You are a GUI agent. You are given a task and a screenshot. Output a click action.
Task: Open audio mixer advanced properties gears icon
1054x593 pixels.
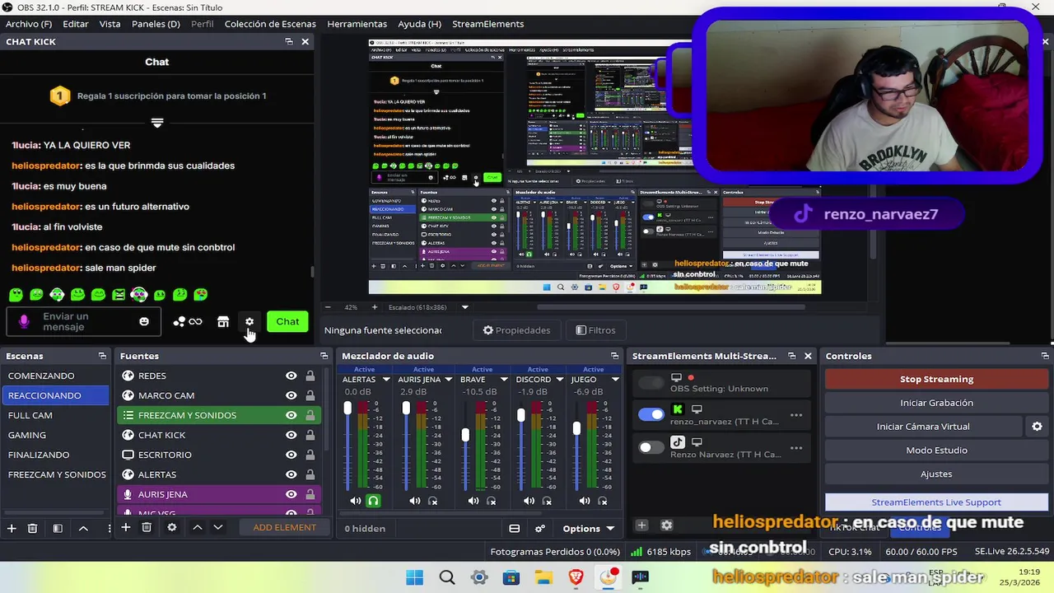click(540, 529)
